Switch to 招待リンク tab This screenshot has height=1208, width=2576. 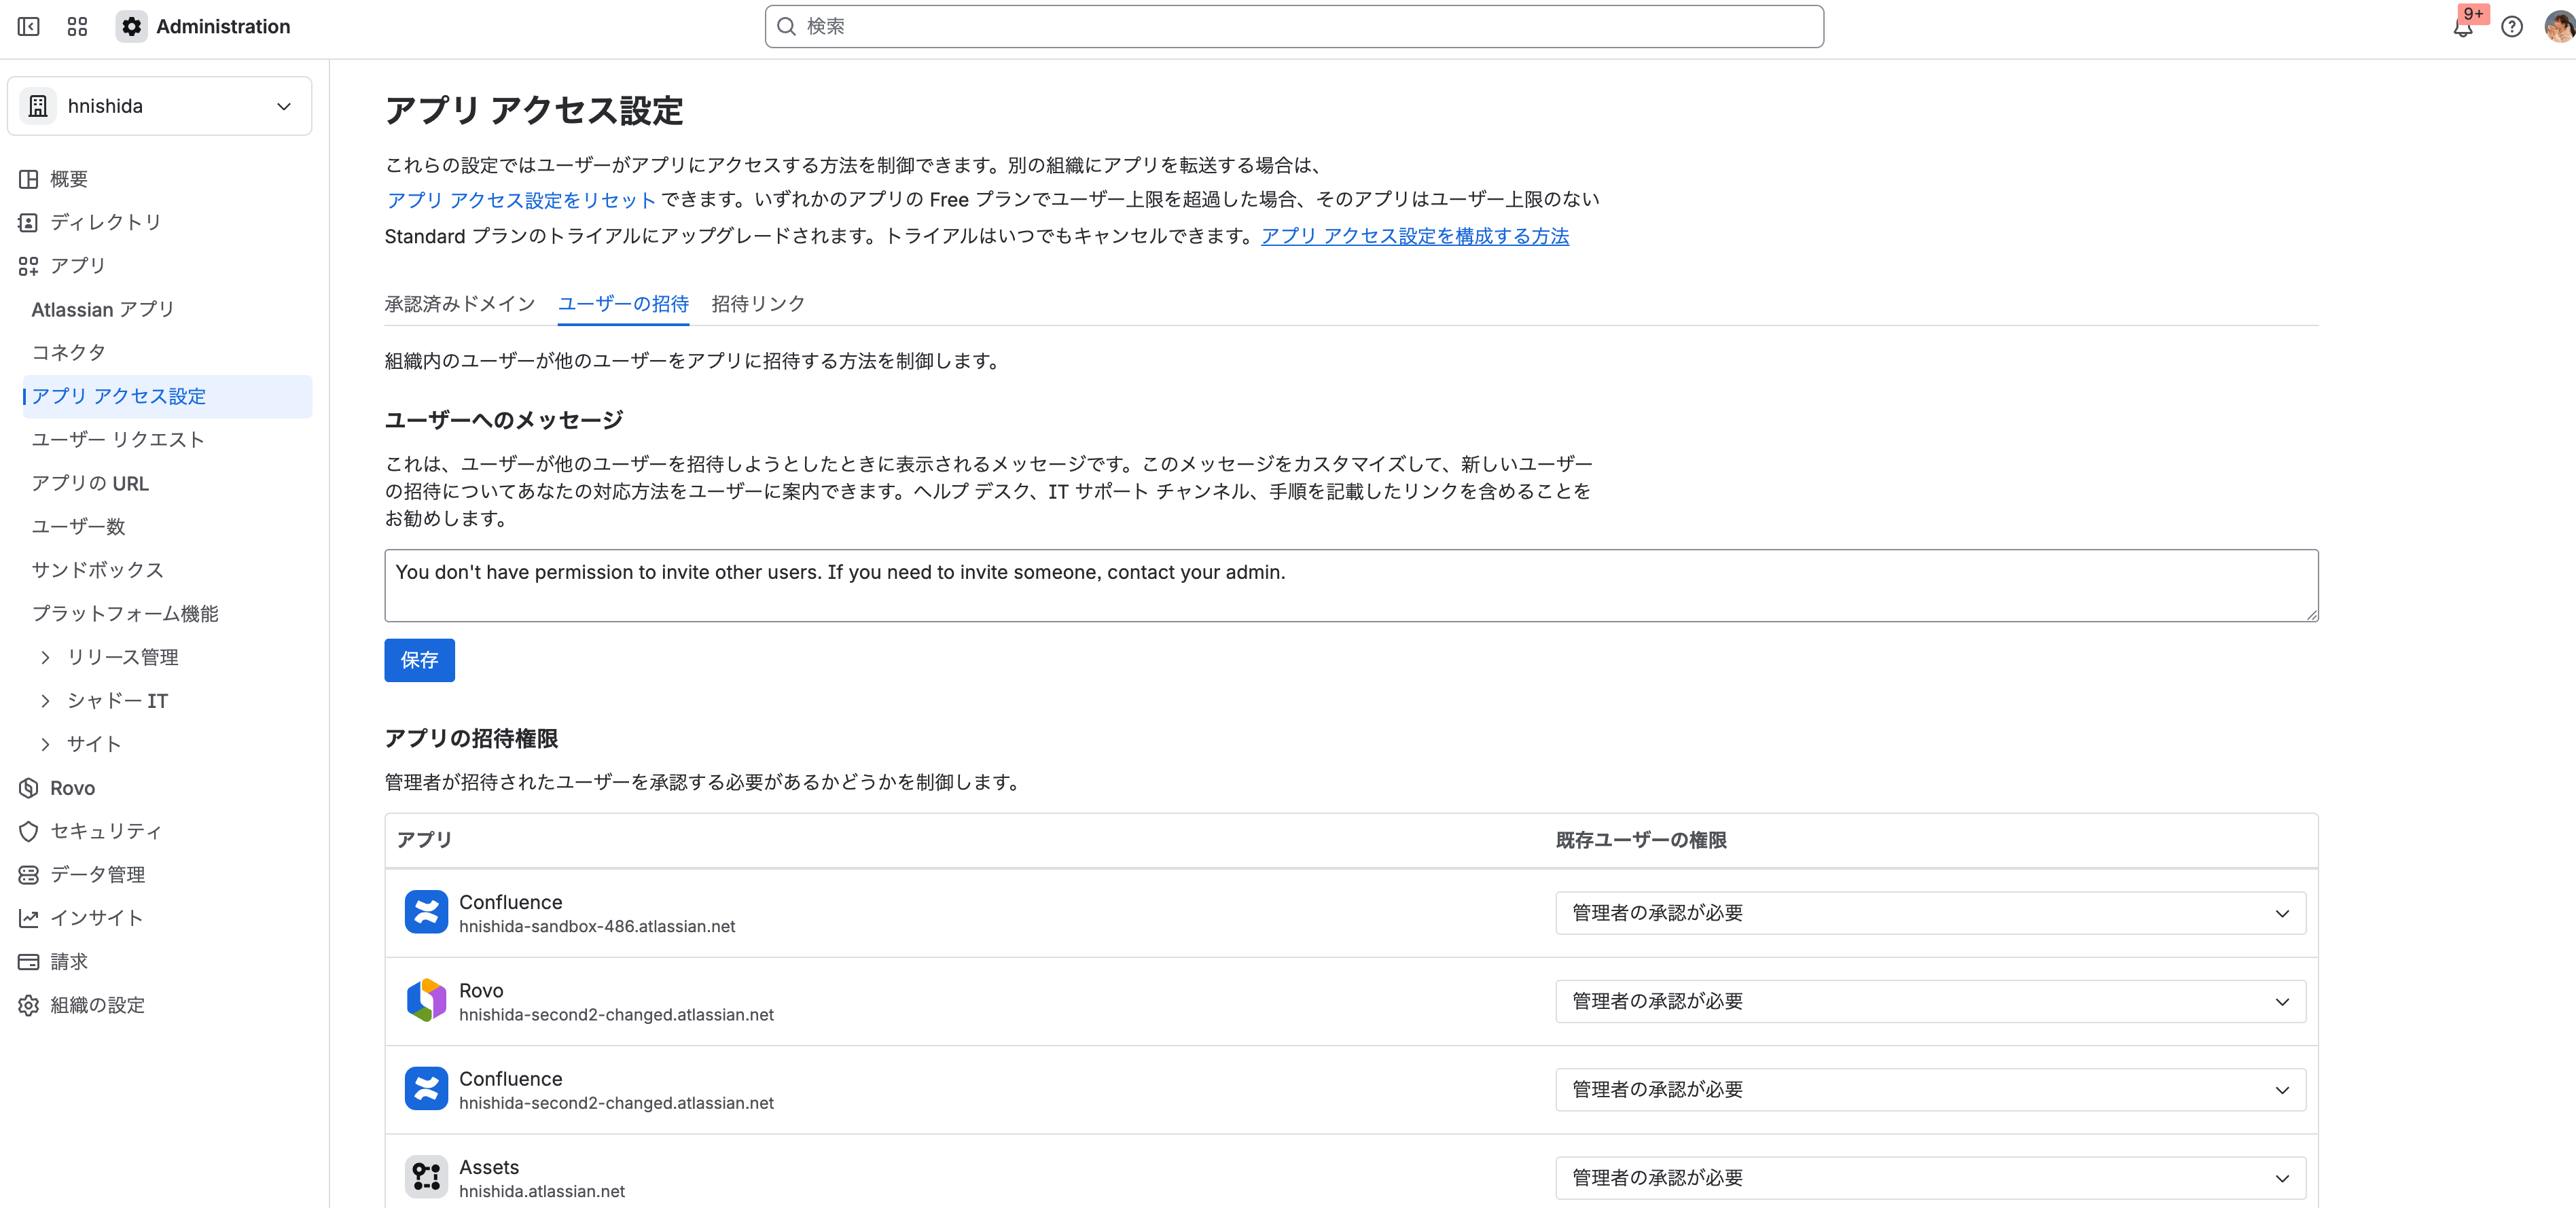click(x=758, y=304)
